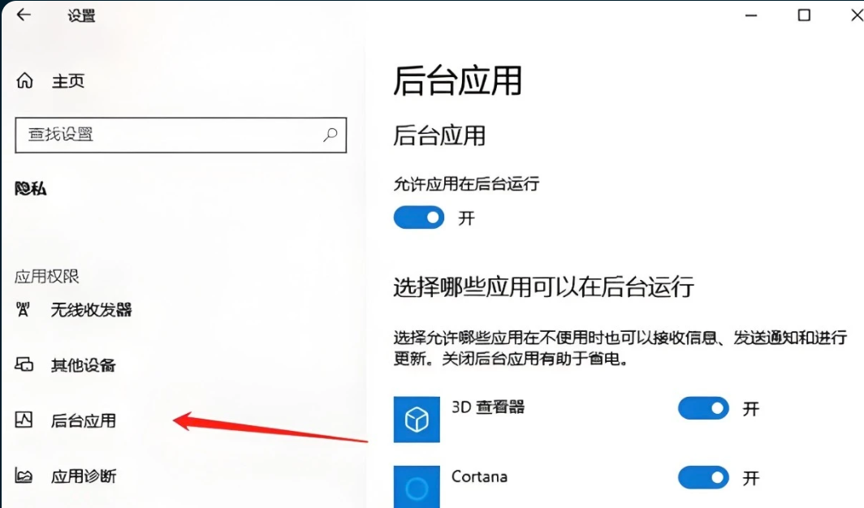
Task: Focus the 查找设置 search field
Action: click(181, 135)
